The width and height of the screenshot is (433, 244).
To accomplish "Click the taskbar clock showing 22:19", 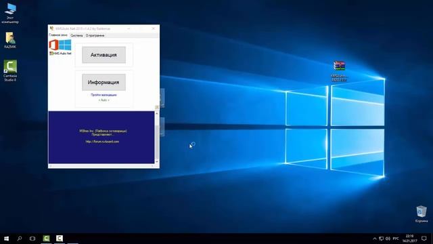I will [x=409, y=239].
